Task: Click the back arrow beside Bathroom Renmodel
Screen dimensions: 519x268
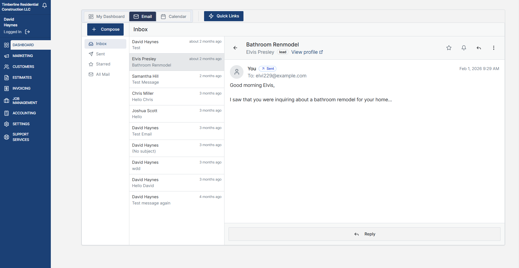Action: point(235,48)
